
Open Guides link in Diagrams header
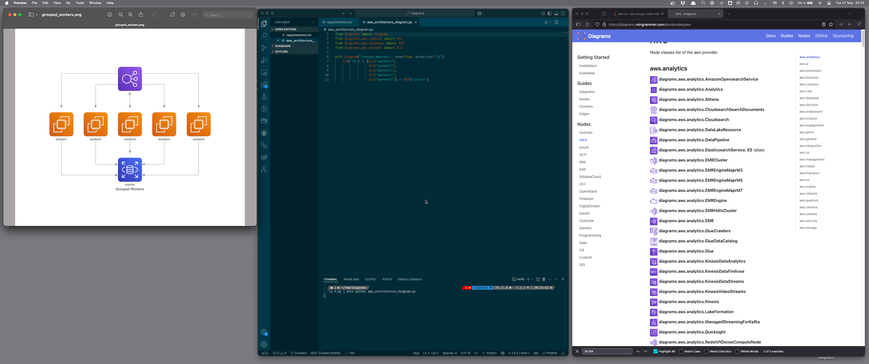click(x=786, y=36)
